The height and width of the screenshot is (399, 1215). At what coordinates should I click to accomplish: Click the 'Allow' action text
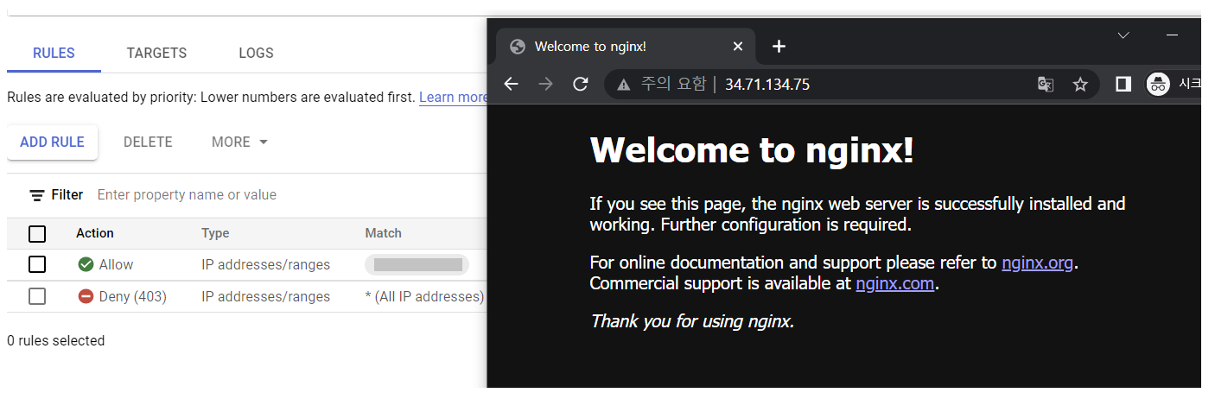click(x=117, y=264)
